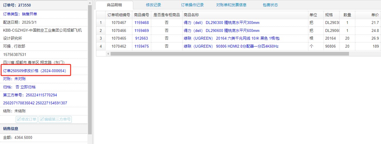The height and width of the screenshot is (144, 381).
Task: Open product number 1159475 link
Action: pyautogui.click(x=141, y=46)
